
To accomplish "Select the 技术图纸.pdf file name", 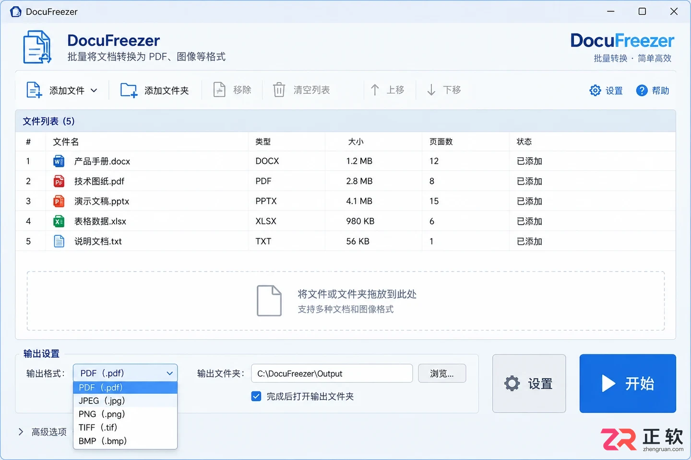I will coord(99,181).
